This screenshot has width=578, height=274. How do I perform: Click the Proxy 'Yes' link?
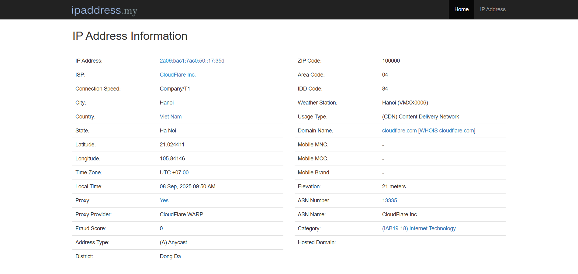tap(164, 200)
